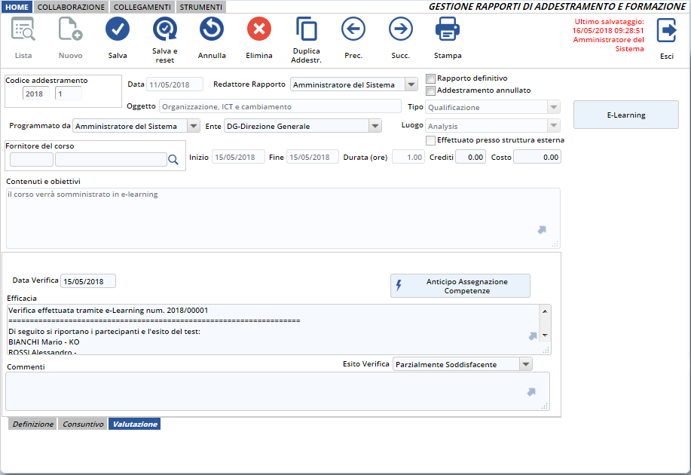Screen dimensions: 691x475
Task: Go to previous record with Prec. arrow
Action: pyautogui.click(x=353, y=30)
